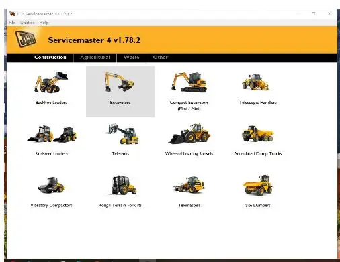Open the File menu
340x262 pixels.
point(12,23)
